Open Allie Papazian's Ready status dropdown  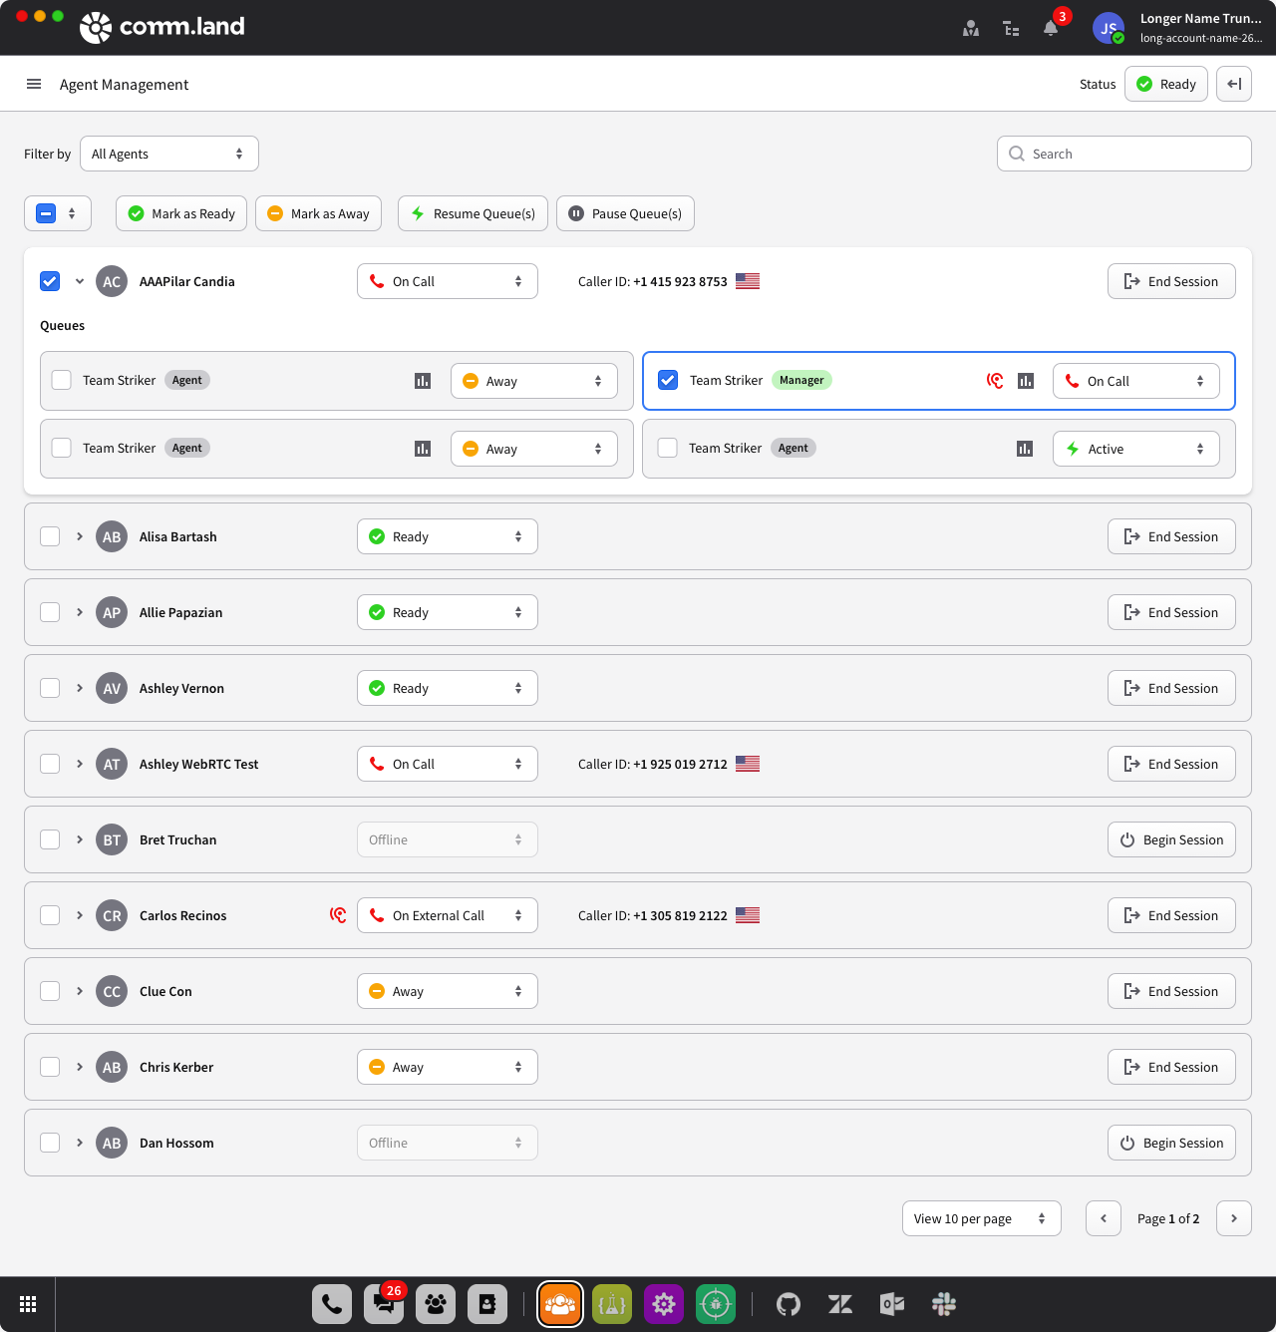coord(448,612)
